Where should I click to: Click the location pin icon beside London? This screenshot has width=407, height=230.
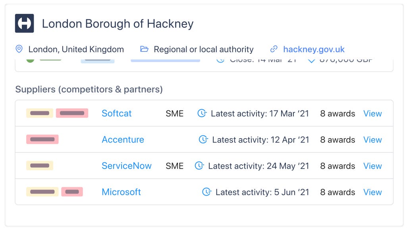[x=19, y=49]
